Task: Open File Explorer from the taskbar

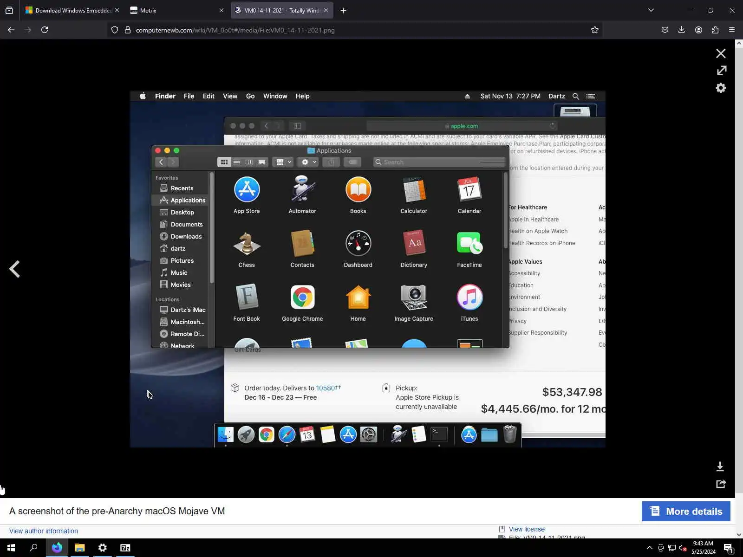Action: (x=80, y=548)
